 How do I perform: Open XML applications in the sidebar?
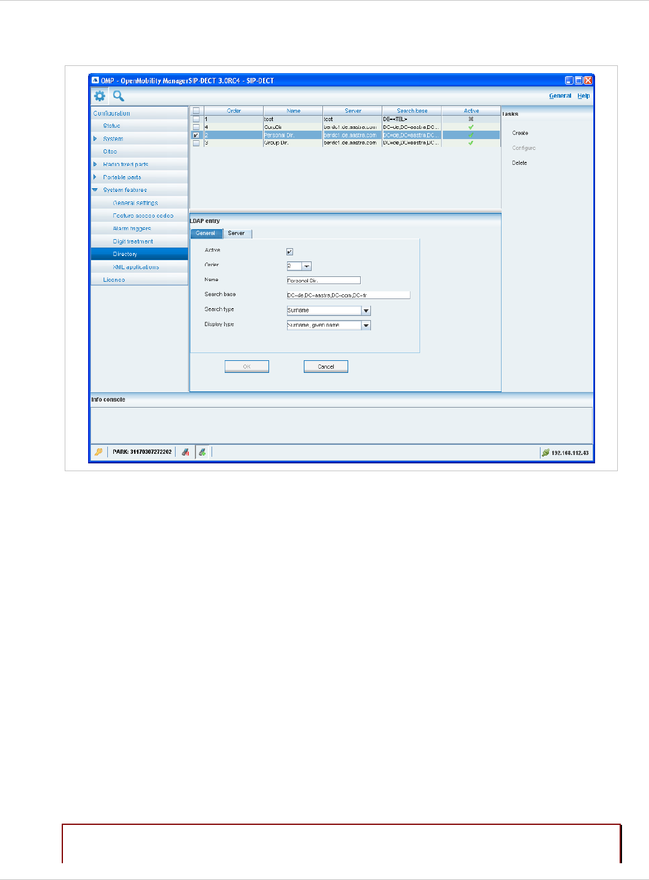(140, 267)
